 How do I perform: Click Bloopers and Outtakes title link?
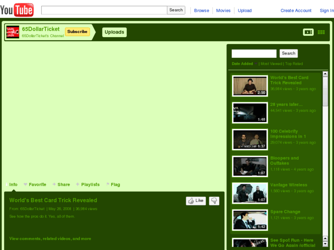284,161
